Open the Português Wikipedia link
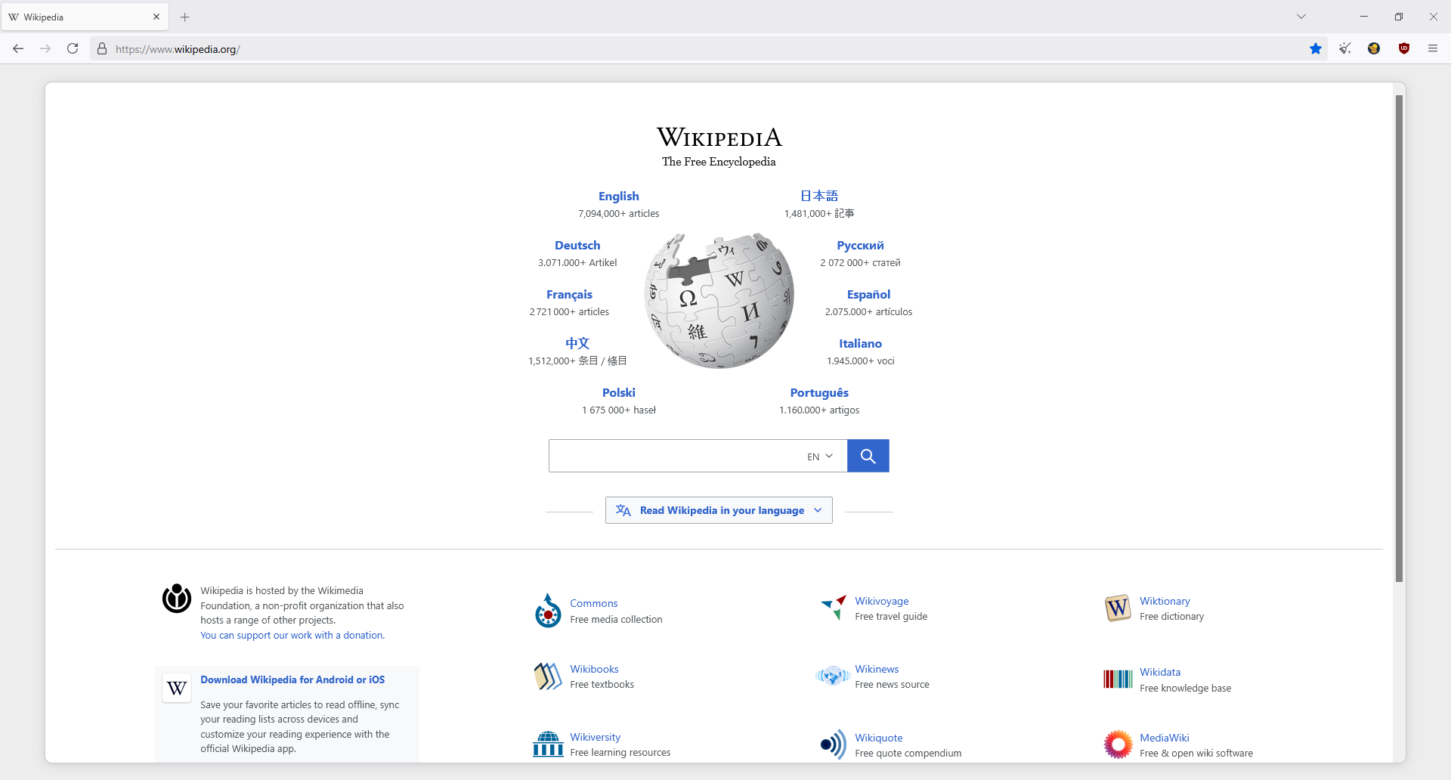 pyautogui.click(x=819, y=392)
